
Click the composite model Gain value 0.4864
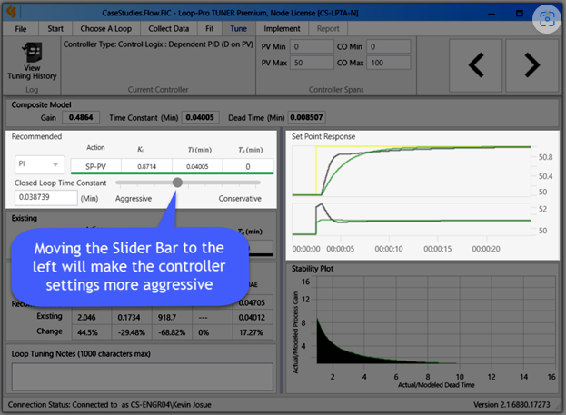pyautogui.click(x=81, y=117)
